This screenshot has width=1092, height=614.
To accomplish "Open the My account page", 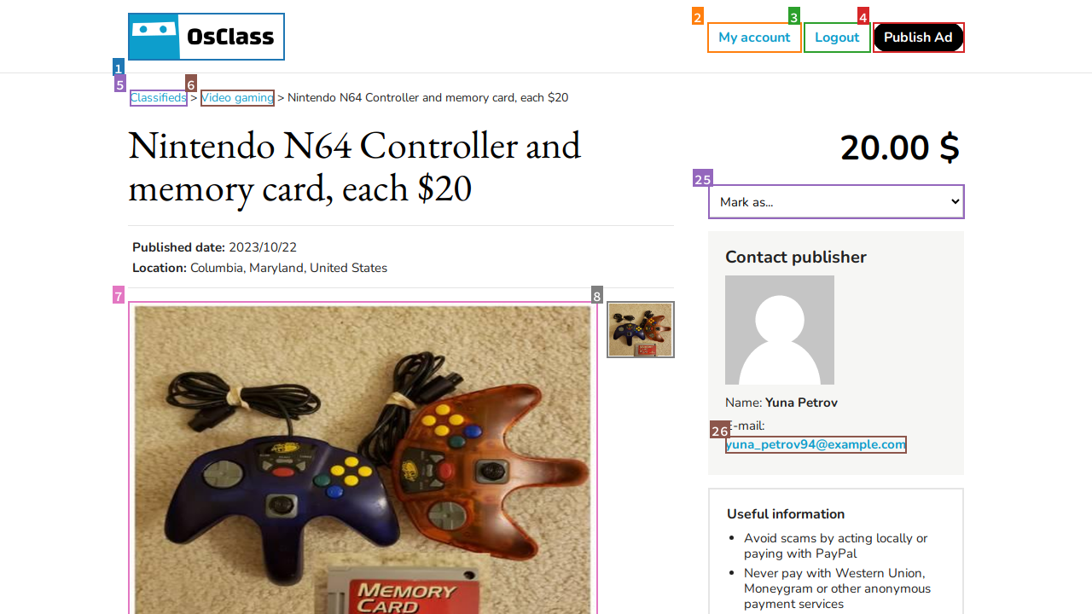I will click(x=754, y=38).
